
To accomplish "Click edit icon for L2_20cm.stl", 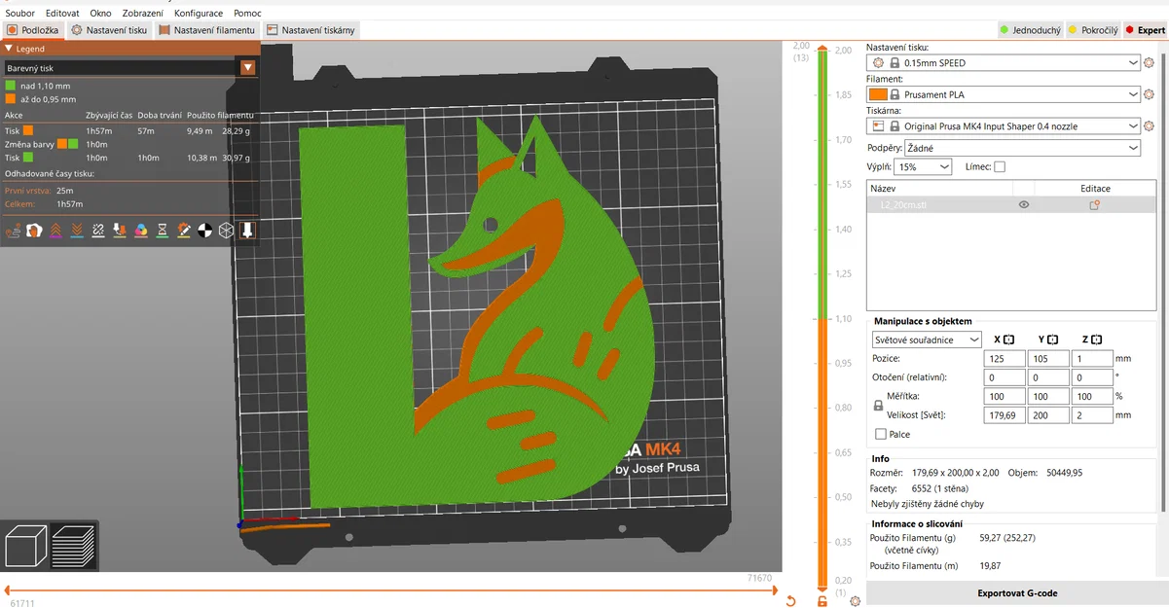I will (x=1095, y=205).
